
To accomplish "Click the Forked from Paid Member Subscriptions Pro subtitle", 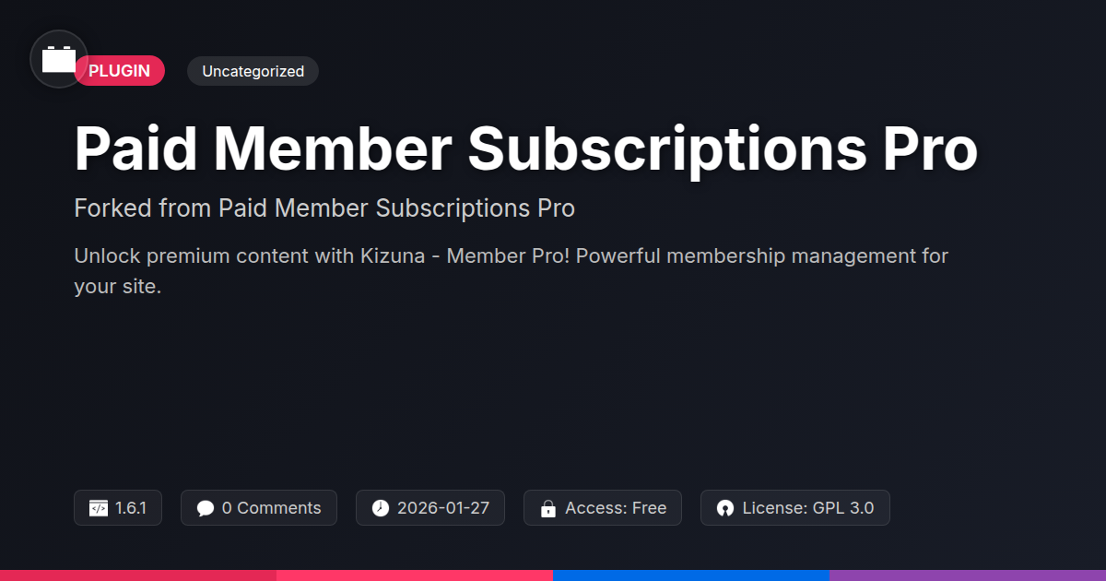I will point(324,208).
